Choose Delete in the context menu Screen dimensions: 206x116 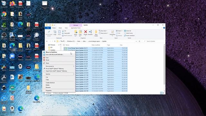(x=59, y=85)
